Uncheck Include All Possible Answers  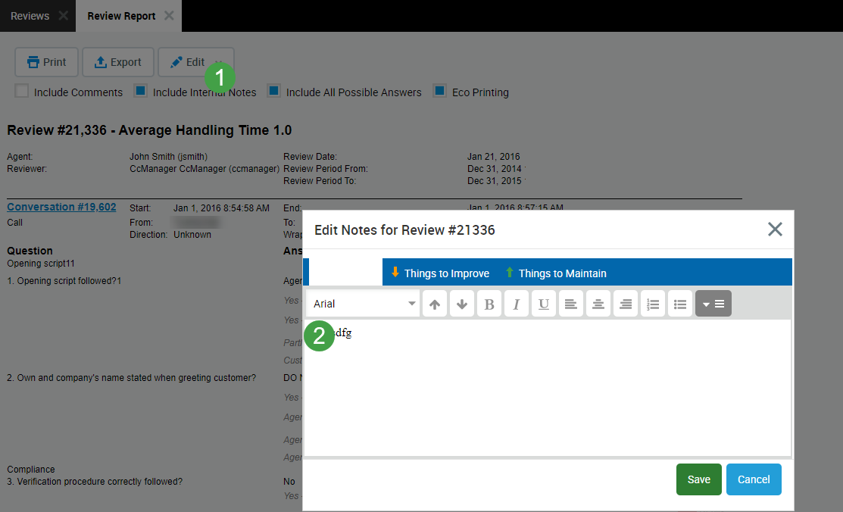pos(274,92)
